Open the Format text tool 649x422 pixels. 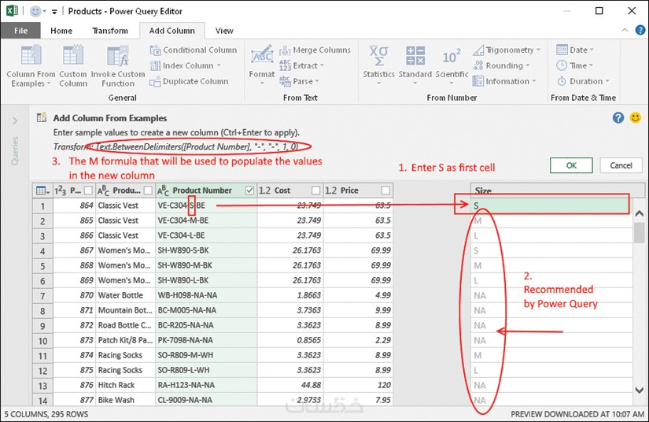pyautogui.click(x=262, y=65)
